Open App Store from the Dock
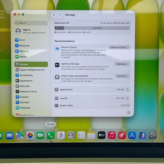This screenshot has height=164, width=164. 132,135
